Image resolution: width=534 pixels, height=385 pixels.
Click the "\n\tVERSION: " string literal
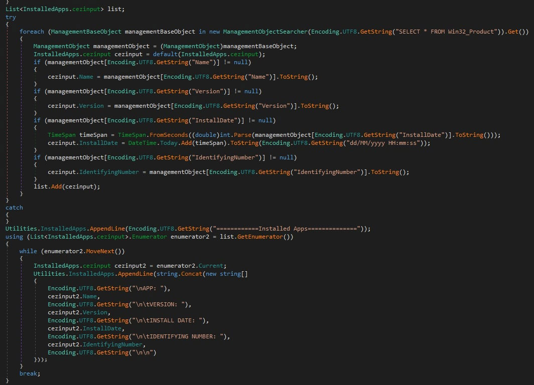pyautogui.click(x=159, y=304)
